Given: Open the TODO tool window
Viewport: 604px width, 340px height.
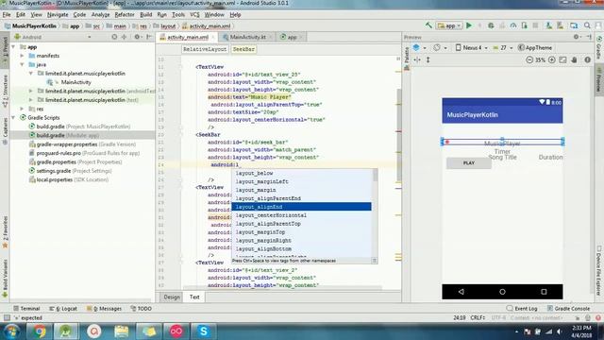Looking at the screenshot, I should click(141, 309).
